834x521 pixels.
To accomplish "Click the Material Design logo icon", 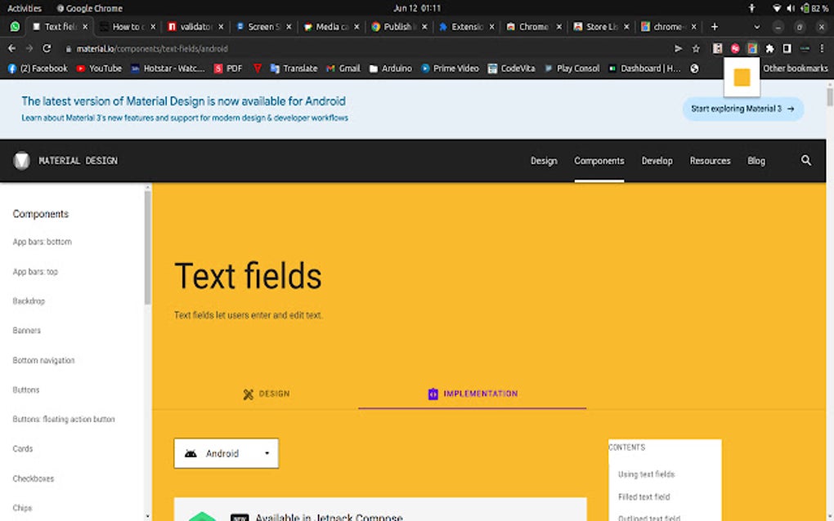I will pyautogui.click(x=21, y=160).
